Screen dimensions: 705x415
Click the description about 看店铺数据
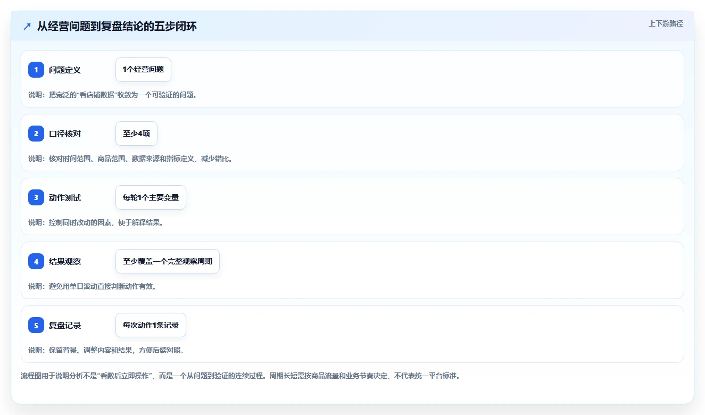112,95
